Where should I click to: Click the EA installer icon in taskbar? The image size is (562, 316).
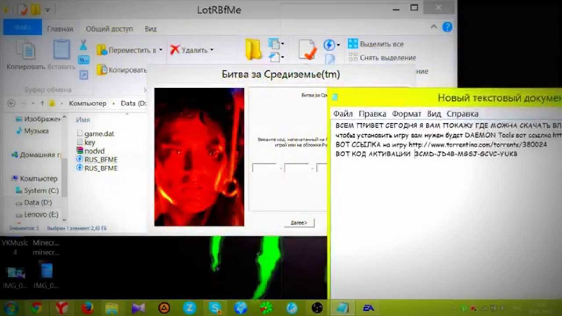[368, 308]
